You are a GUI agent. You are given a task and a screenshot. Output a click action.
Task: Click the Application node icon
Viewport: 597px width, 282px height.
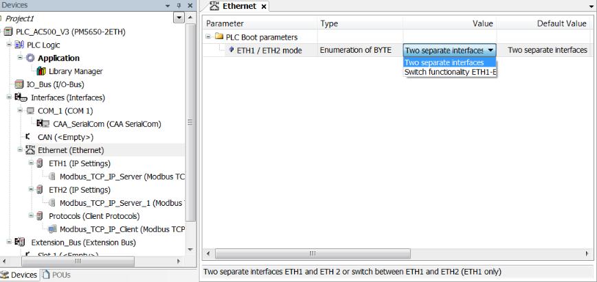click(x=30, y=58)
